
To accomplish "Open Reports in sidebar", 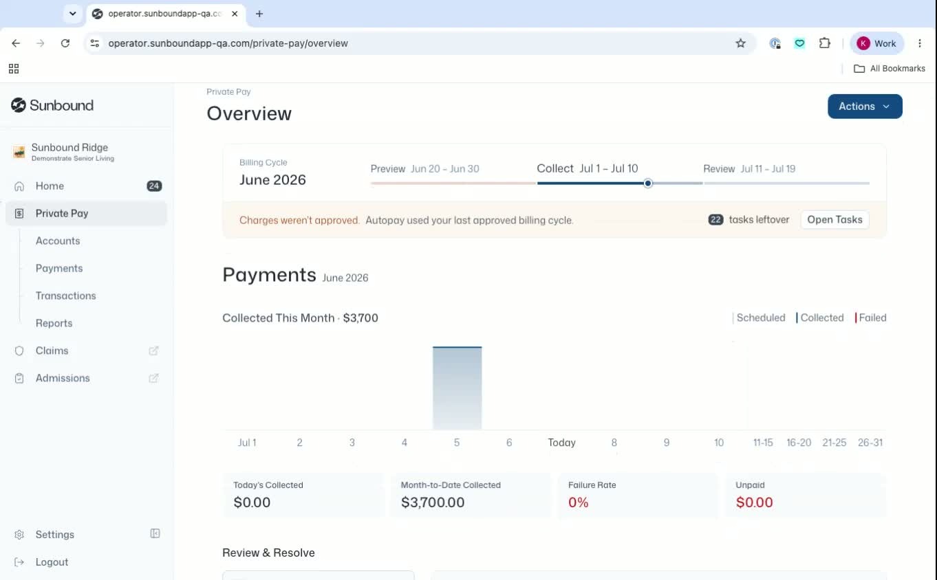I will (x=54, y=323).
